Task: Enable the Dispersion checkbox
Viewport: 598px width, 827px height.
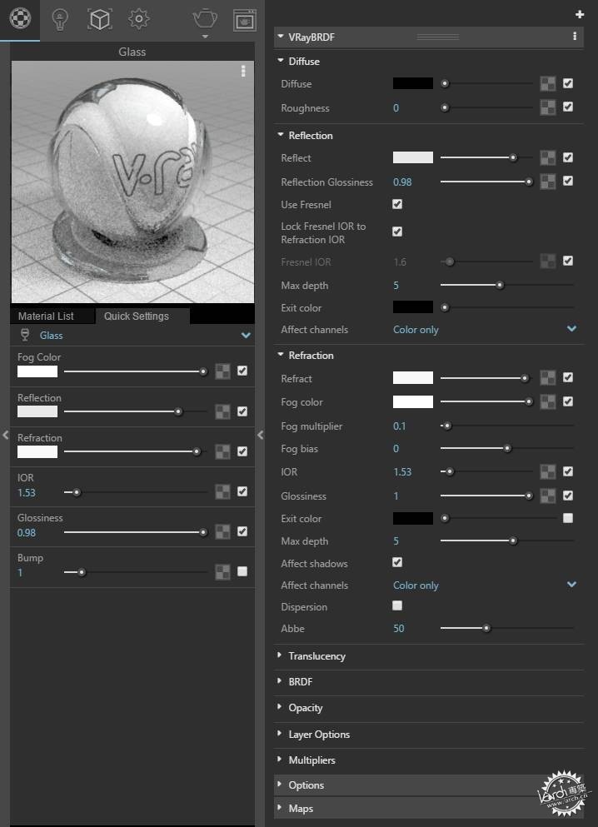Action: [x=397, y=605]
